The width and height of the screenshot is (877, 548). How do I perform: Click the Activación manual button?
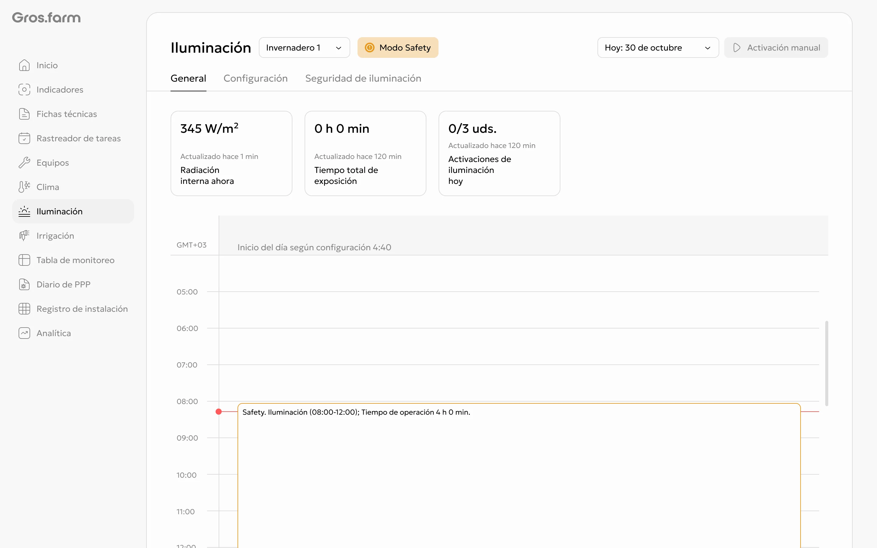point(776,47)
